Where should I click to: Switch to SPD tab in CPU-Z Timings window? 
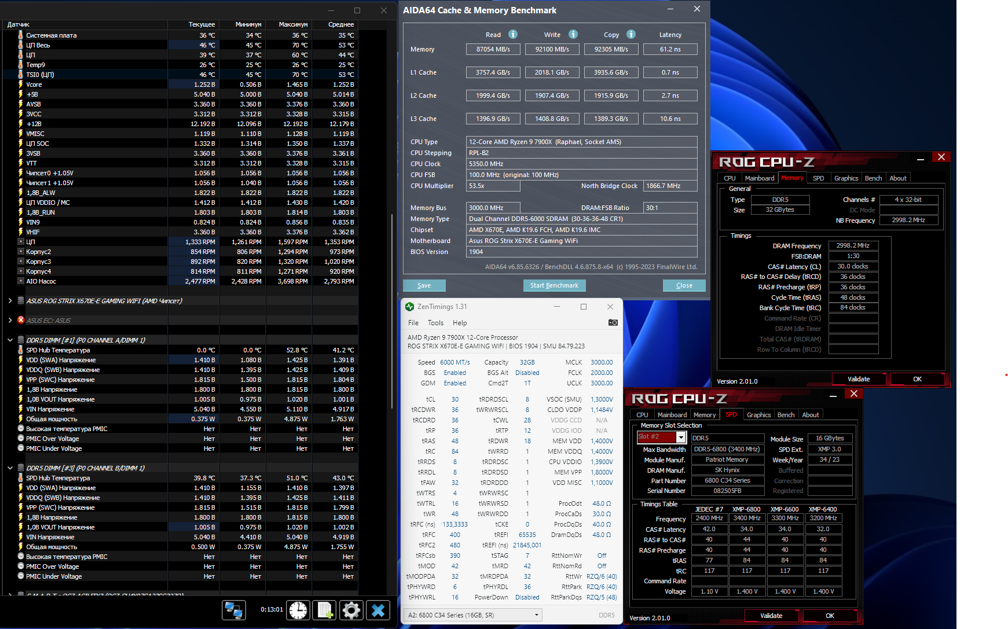click(x=818, y=178)
